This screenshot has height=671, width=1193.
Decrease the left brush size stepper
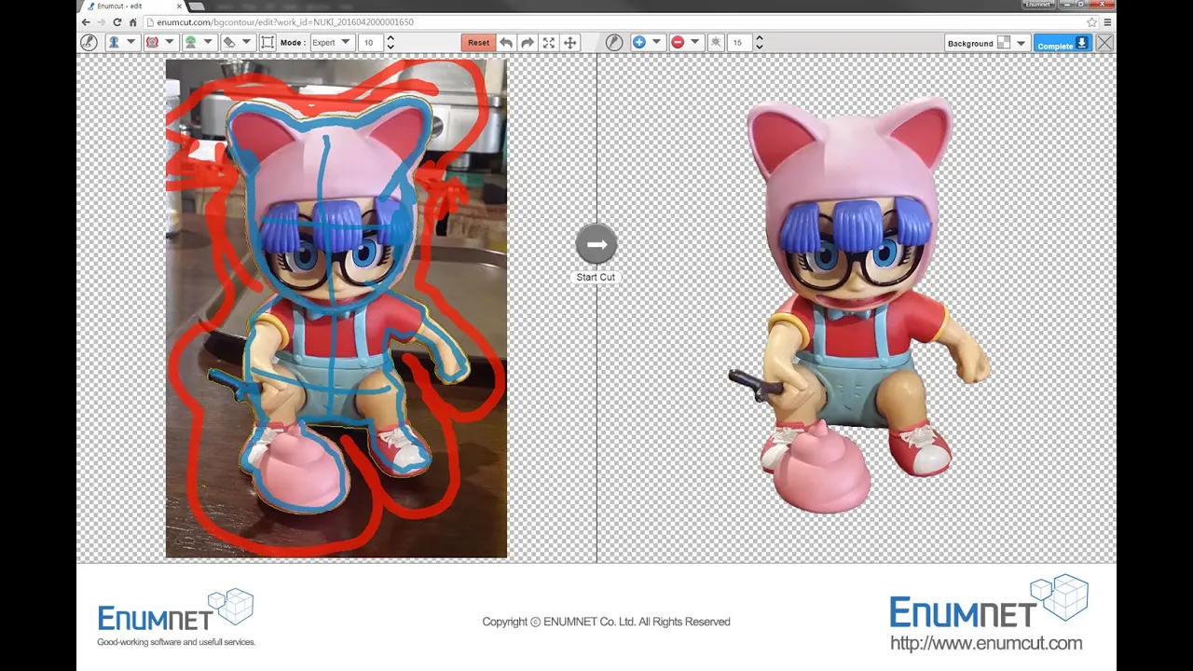click(390, 47)
